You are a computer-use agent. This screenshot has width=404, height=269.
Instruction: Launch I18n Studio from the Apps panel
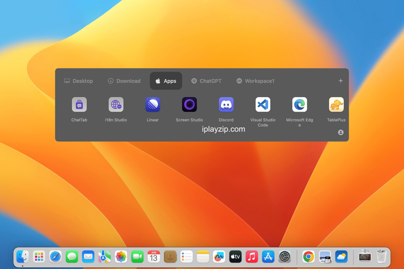tap(116, 105)
